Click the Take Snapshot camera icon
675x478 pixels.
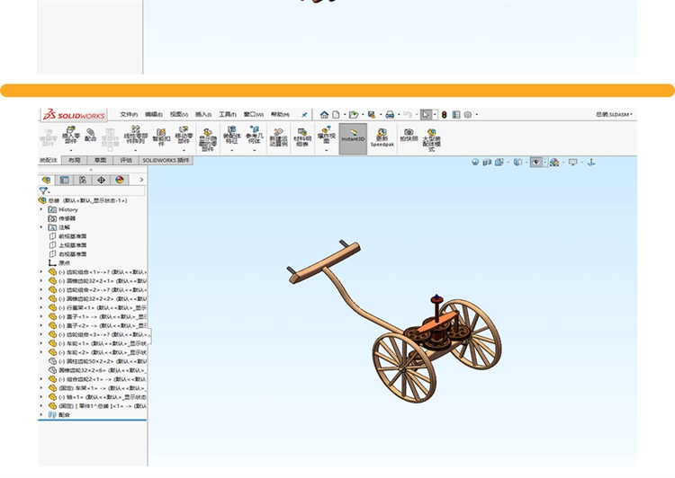tap(409, 135)
